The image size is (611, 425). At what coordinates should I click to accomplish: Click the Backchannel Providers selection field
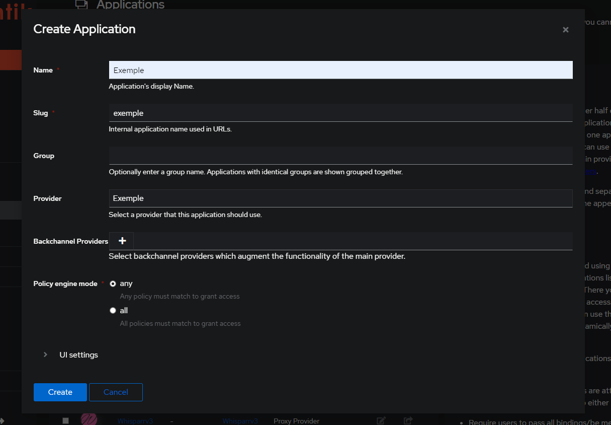[352, 241]
